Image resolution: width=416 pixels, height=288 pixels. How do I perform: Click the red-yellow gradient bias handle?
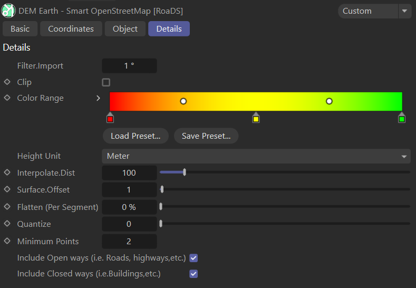coord(183,101)
